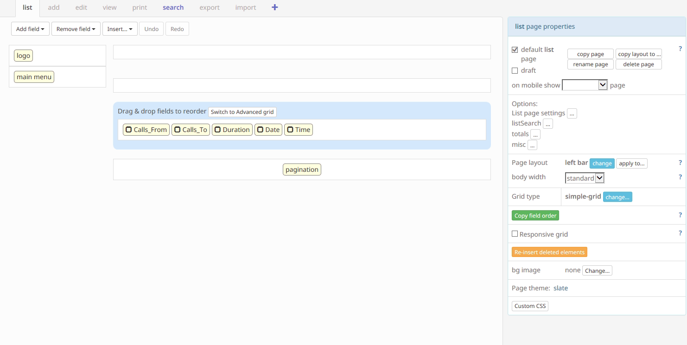Screen dimensions: 687x345
Task: Click help icon next to Copy field order
Action: tap(680, 215)
